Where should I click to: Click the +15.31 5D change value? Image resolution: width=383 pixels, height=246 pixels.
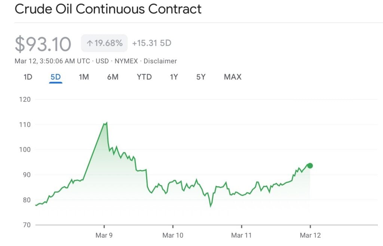click(151, 43)
